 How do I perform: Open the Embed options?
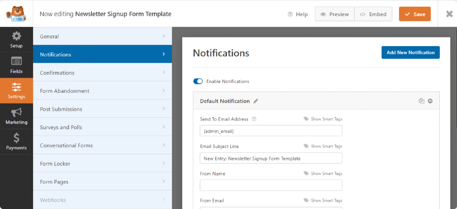[x=373, y=14]
